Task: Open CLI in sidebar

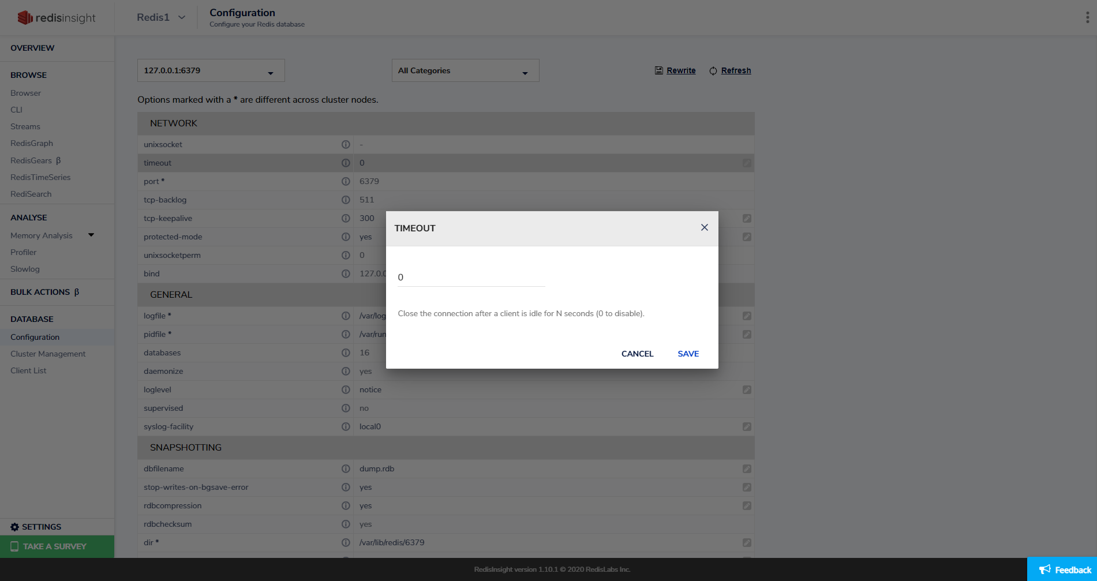Action: (16, 110)
